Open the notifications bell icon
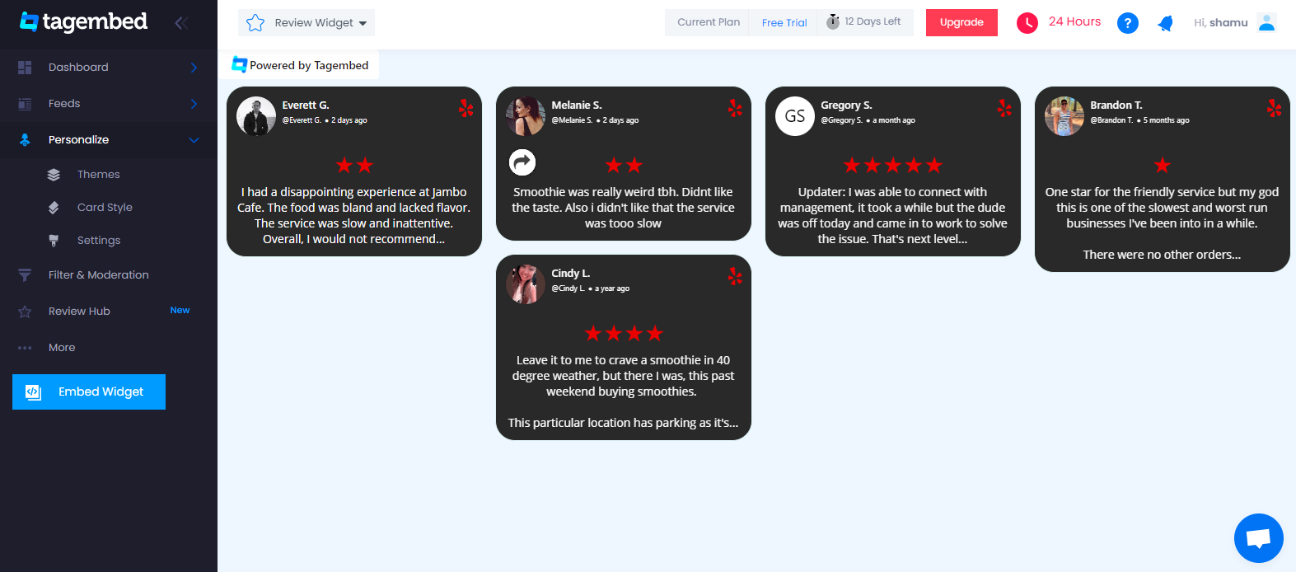 click(x=1165, y=23)
